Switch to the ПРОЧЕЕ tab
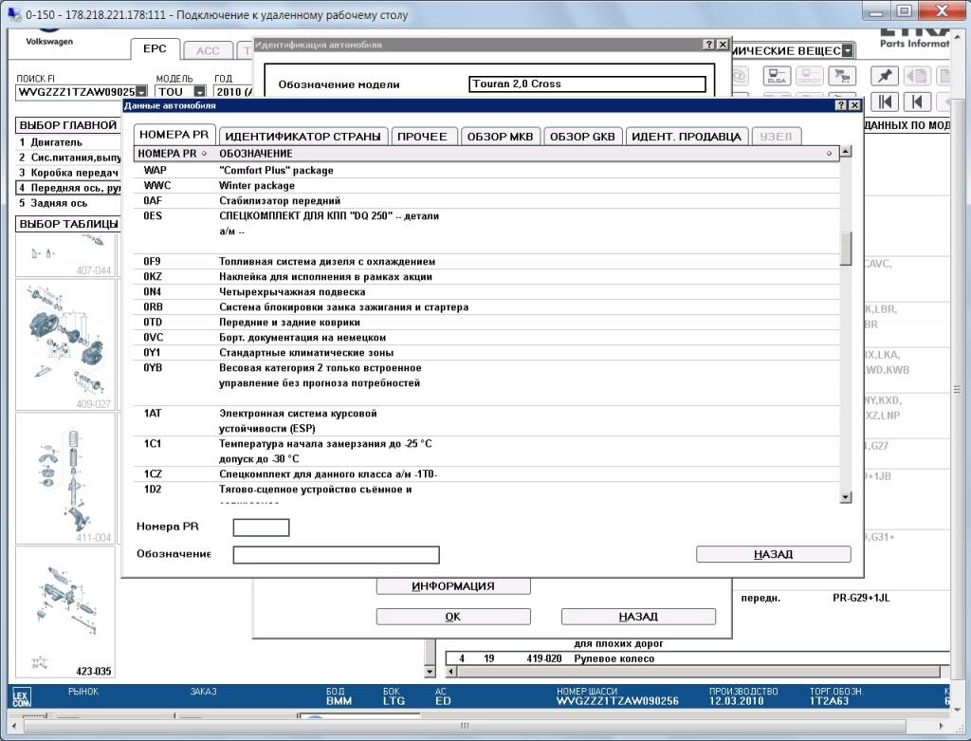Image resolution: width=971 pixels, height=741 pixels. pyautogui.click(x=422, y=137)
